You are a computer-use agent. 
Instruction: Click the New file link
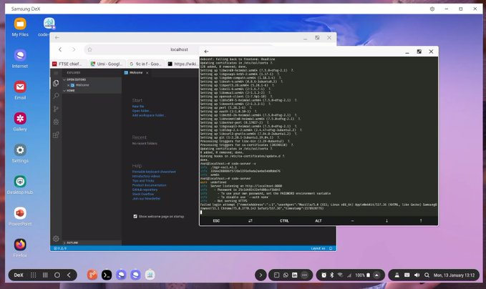click(x=138, y=107)
